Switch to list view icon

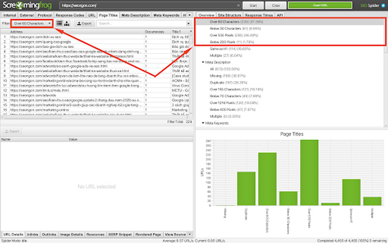59,23
